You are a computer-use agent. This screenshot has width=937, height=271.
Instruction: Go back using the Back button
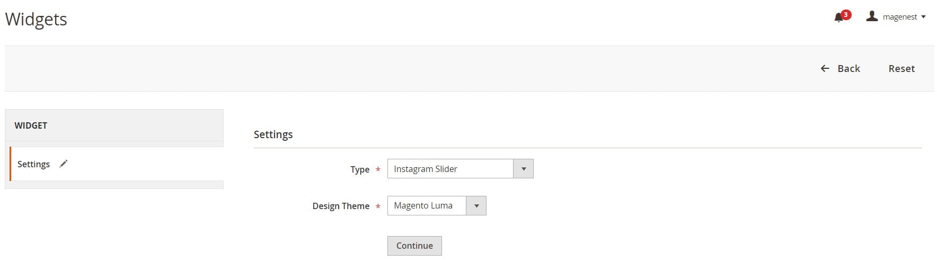click(840, 68)
